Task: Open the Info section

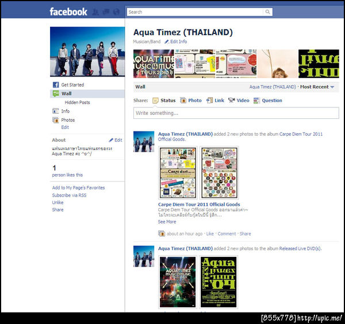Action: click(66, 111)
